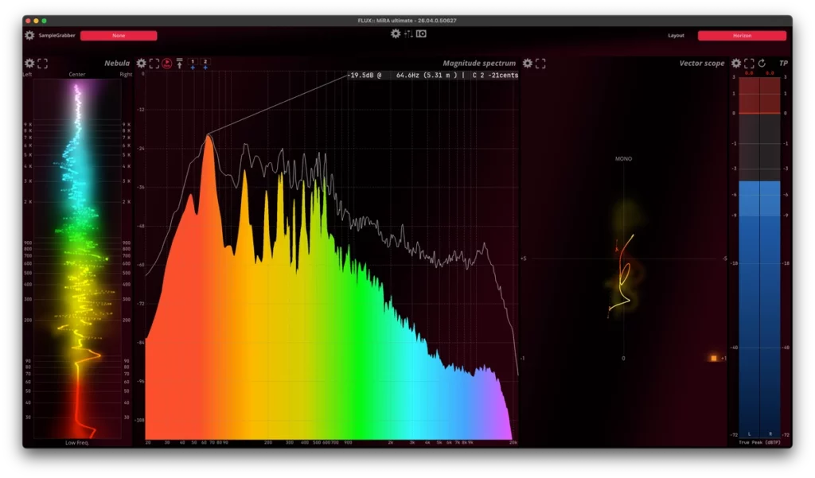Click the MONO label in vector scope

click(x=624, y=159)
